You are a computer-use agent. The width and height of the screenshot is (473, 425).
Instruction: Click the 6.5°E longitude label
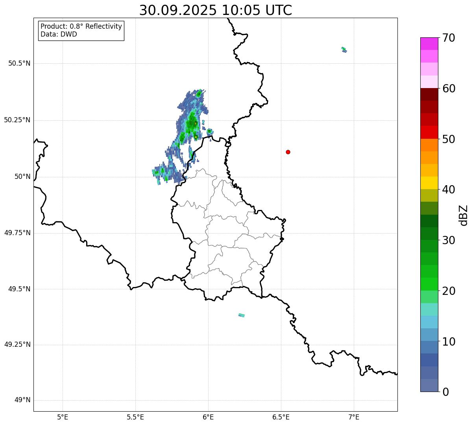pos(281,417)
